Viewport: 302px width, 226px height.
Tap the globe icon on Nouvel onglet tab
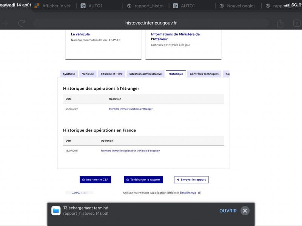pyautogui.click(x=222, y=6)
